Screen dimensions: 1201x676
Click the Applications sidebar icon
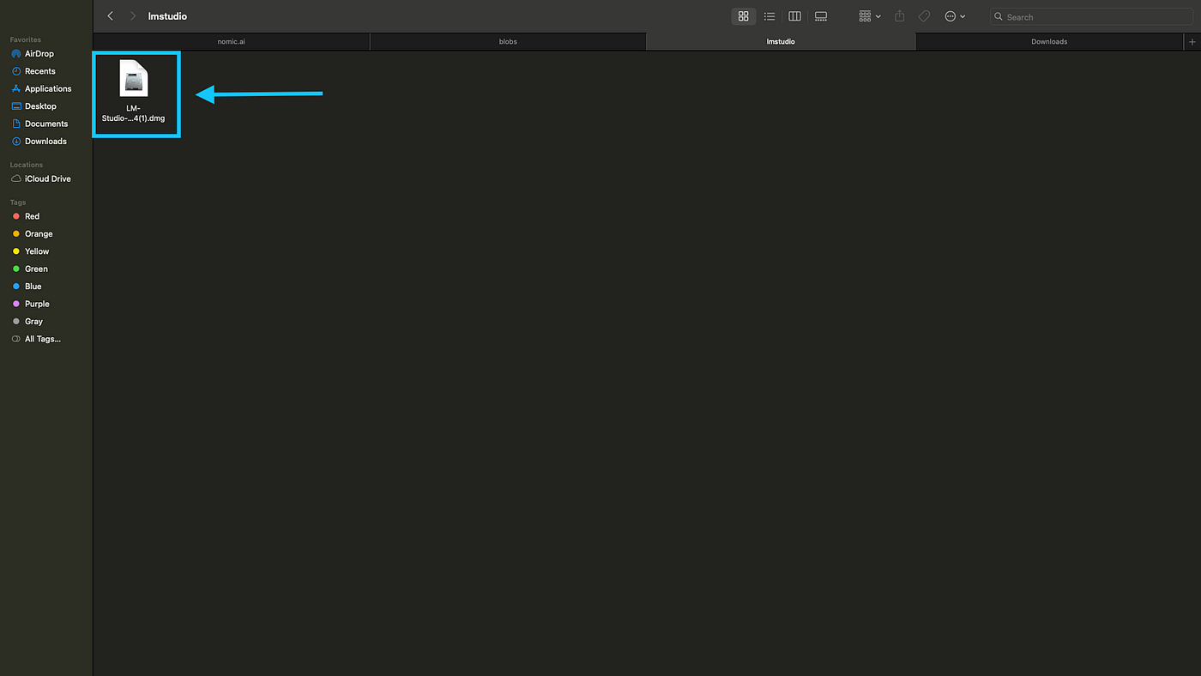click(x=16, y=88)
